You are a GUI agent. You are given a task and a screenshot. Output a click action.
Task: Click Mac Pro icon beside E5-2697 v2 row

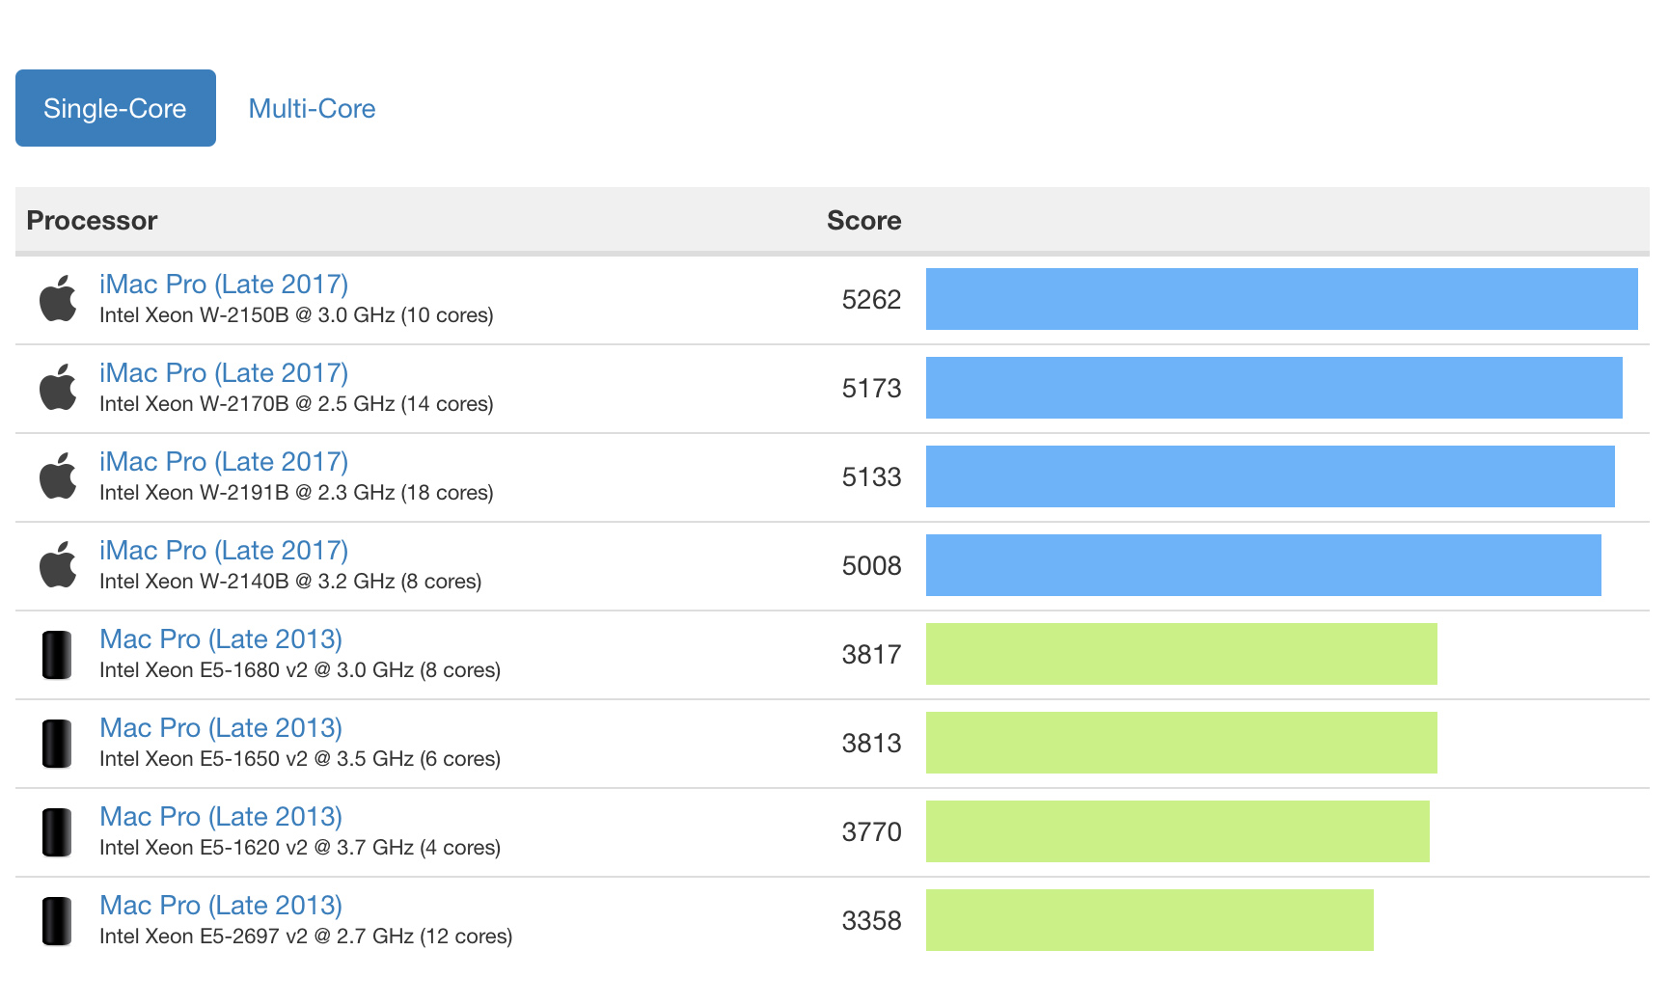coord(57,921)
